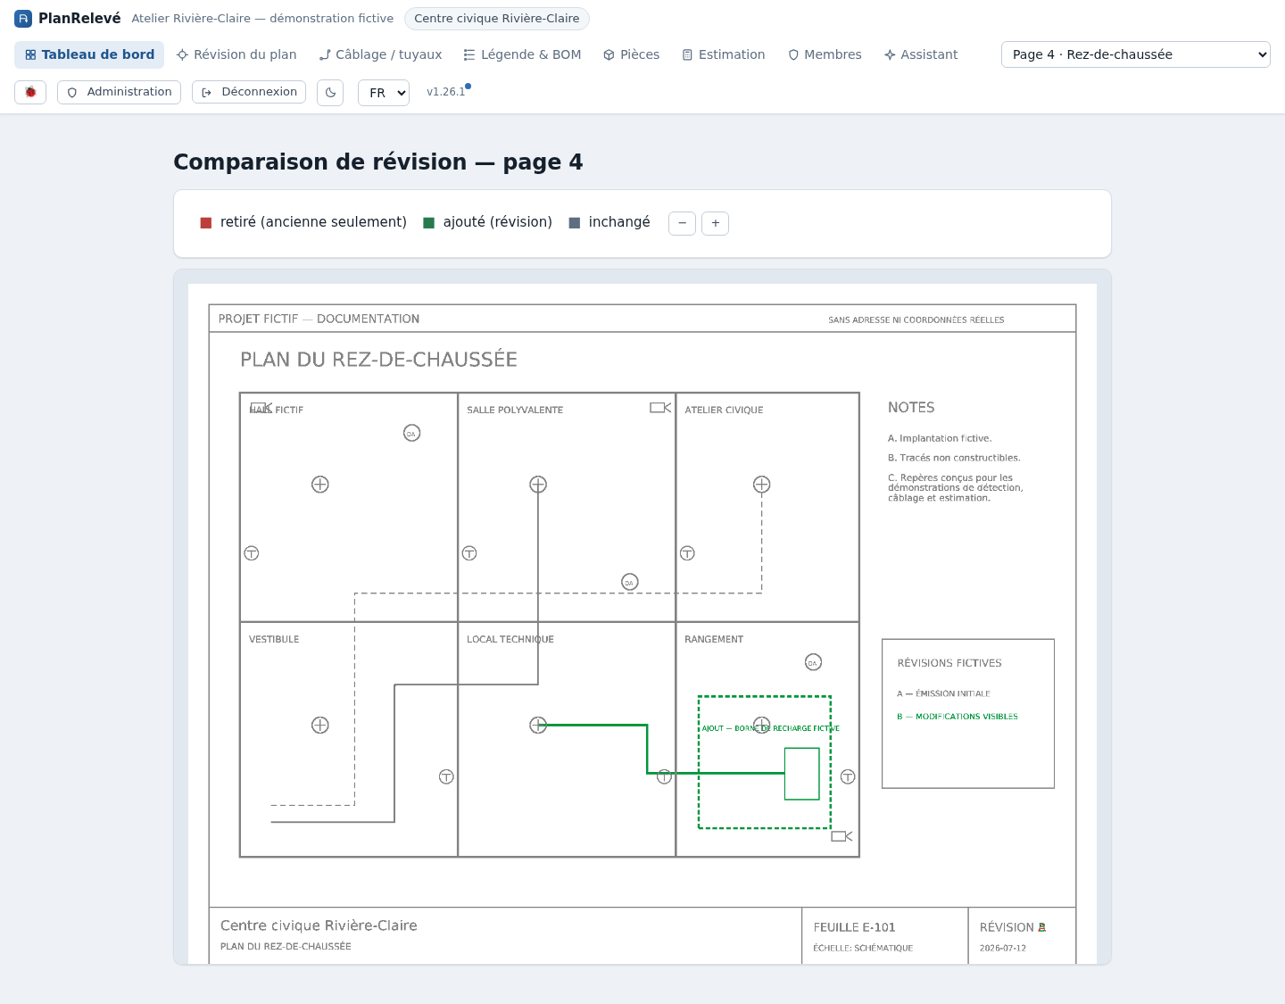Viewport: 1285px width, 1004px height.
Task: Click the bug report icon button
Action: (30, 92)
